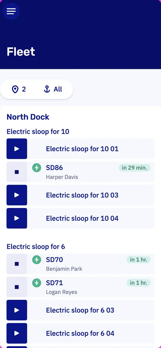161x348 pixels.
Task: Select the North Dock heading
Action: (28, 117)
